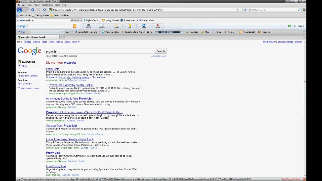This screenshot has height=181, width=322.
Task: Click the Google search query input field
Action: point(100,51)
